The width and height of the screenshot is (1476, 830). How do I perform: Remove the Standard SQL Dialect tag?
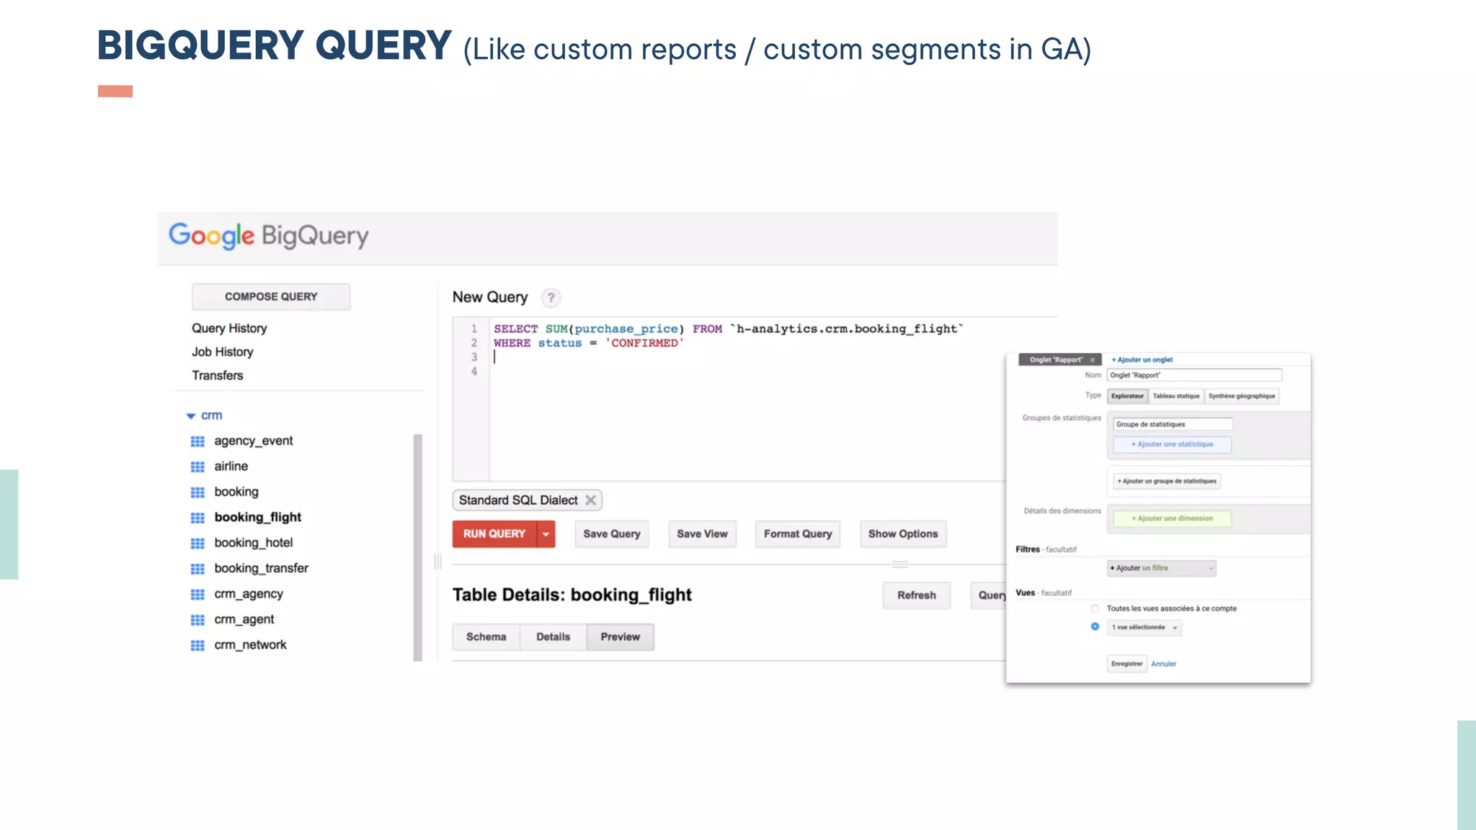(590, 500)
